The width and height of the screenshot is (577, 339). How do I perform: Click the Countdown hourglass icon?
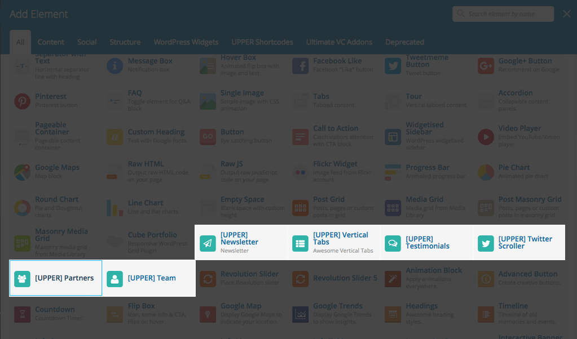coord(22,314)
